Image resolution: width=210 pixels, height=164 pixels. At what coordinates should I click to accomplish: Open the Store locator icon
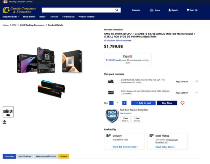151,10
